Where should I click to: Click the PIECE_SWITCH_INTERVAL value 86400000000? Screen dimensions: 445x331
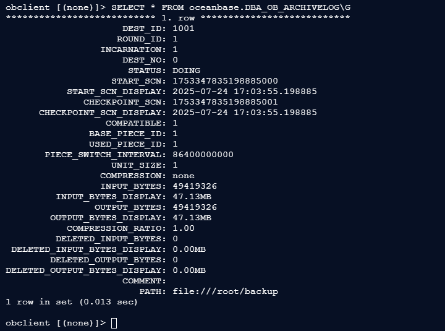coord(203,155)
